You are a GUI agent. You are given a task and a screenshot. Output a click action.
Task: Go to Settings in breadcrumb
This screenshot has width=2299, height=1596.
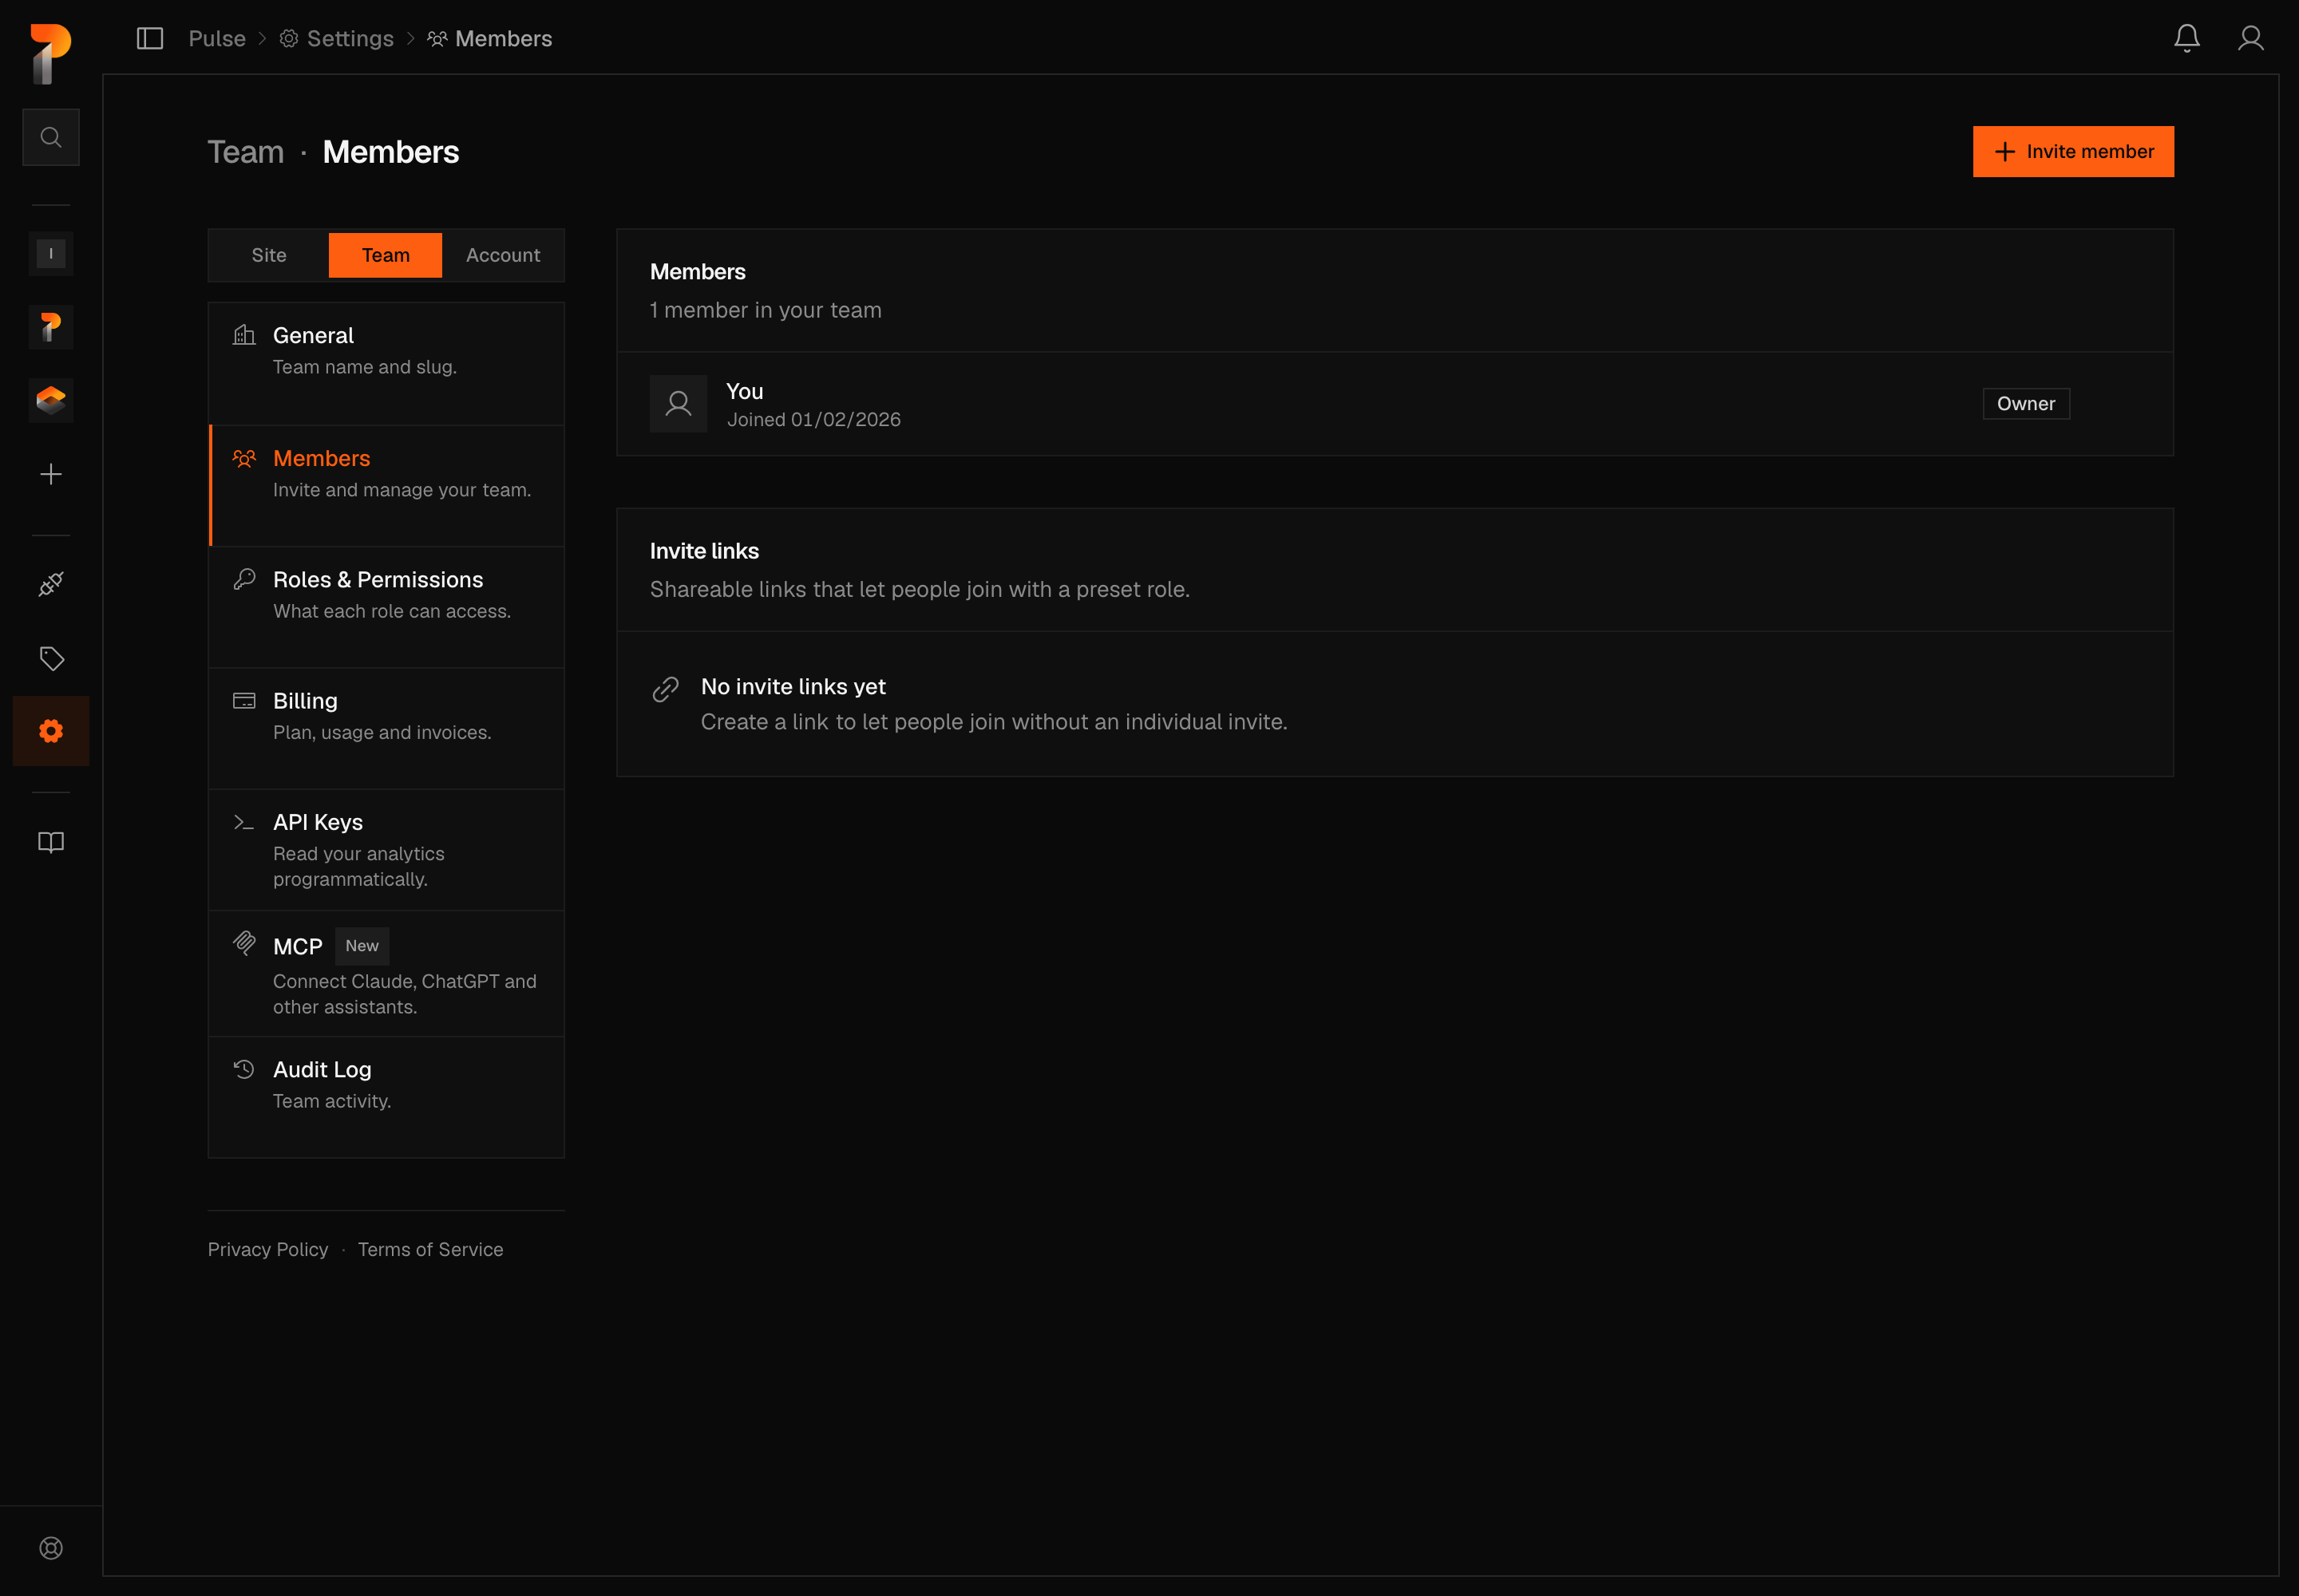tap(336, 38)
